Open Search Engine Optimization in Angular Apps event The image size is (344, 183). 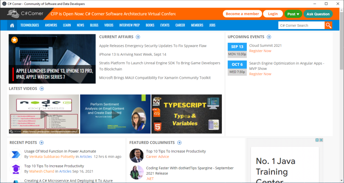click(287, 66)
